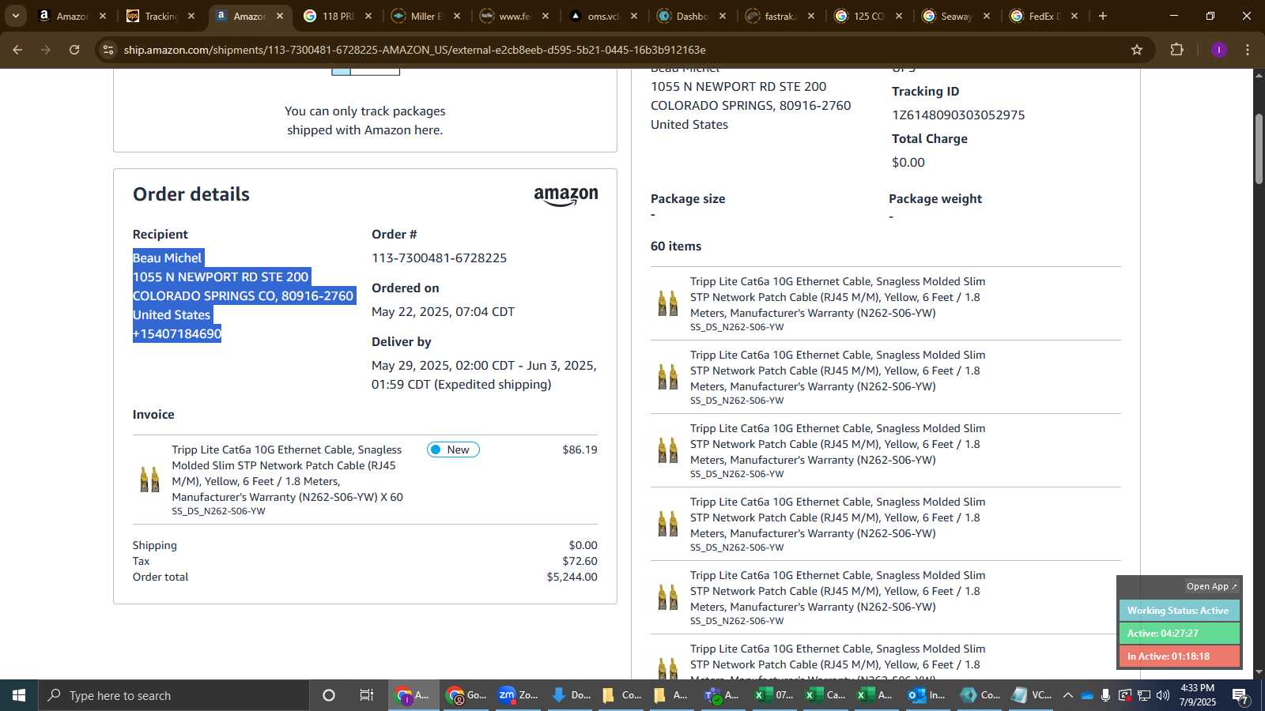
Task: Close the UPS Tracking tab
Action: tap(191, 16)
